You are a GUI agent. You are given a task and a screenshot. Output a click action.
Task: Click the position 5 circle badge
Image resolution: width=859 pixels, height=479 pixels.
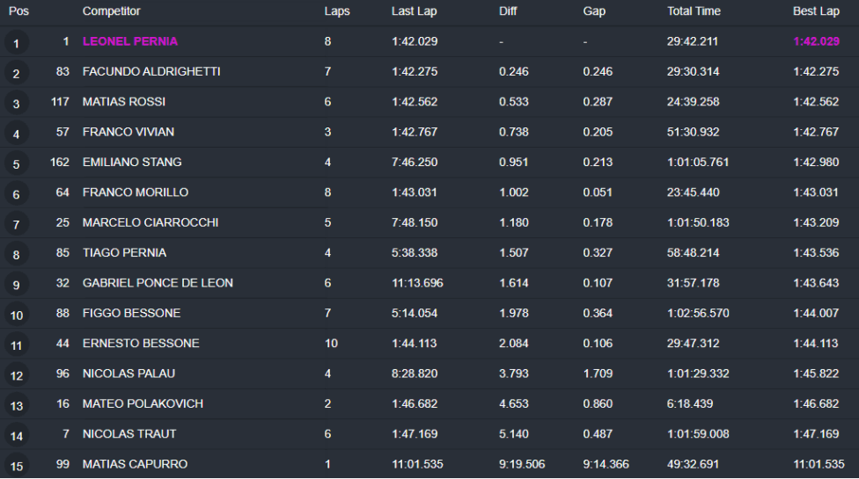(x=17, y=164)
